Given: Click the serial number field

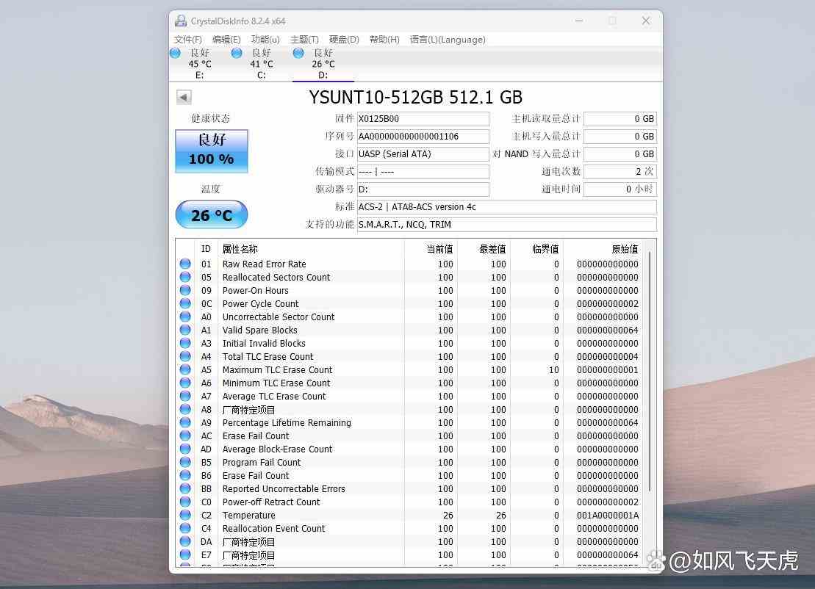Looking at the screenshot, I should pos(423,137).
